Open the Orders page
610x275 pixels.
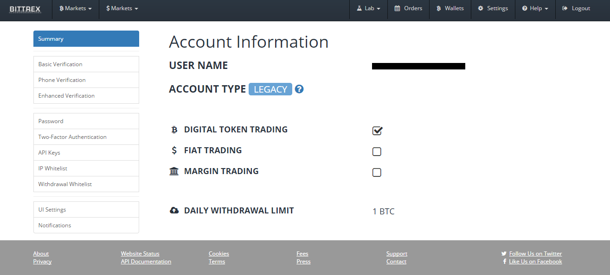click(x=408, y=8)
